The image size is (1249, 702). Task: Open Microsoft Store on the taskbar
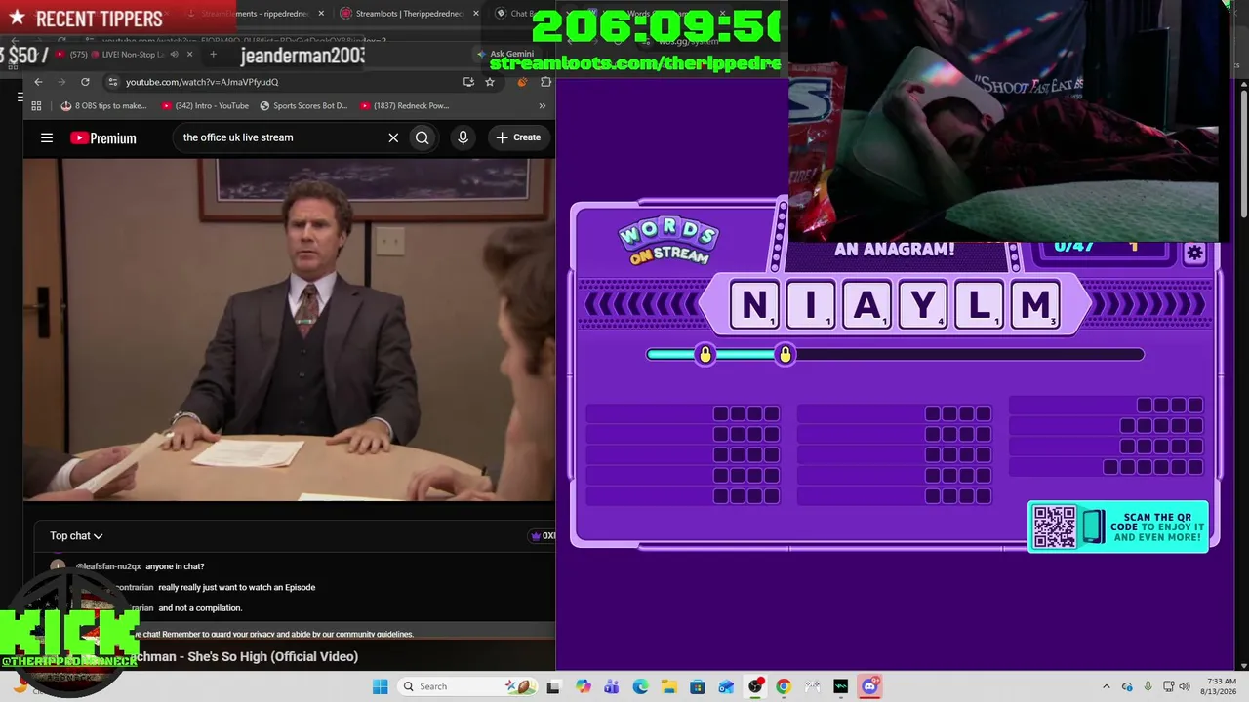click(x=698, y=686)
